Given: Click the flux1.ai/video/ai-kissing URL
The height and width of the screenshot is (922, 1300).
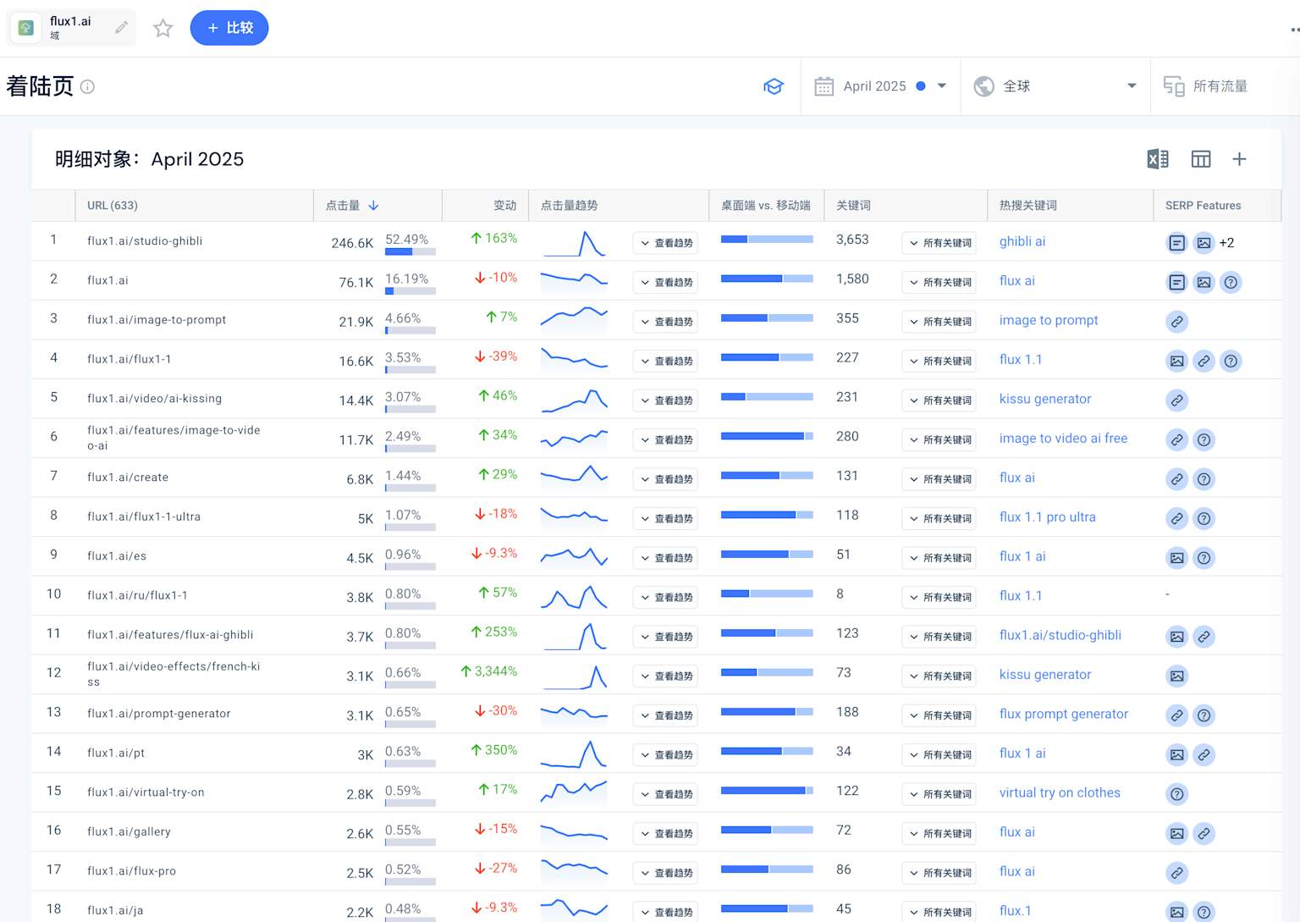Looking at the screenshot, I should [x=154, y=399].
